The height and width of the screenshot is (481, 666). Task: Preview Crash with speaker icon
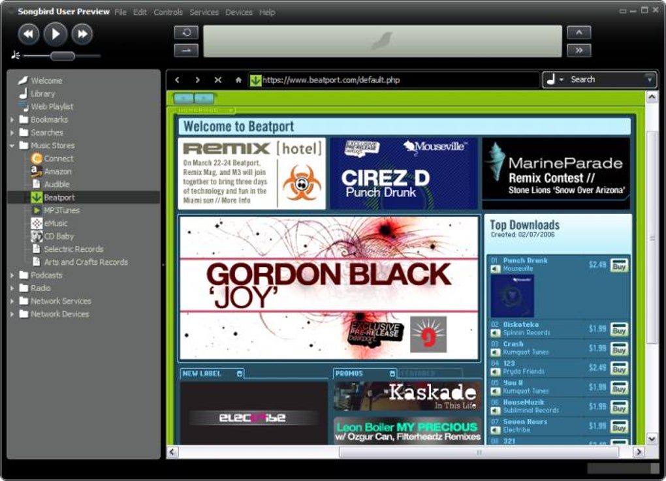[x=495, y=352]
